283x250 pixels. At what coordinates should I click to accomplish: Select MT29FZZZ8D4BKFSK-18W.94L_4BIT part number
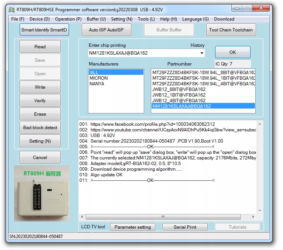203,83
